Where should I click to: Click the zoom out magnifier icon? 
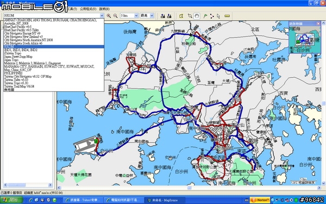tap(115, 16)
